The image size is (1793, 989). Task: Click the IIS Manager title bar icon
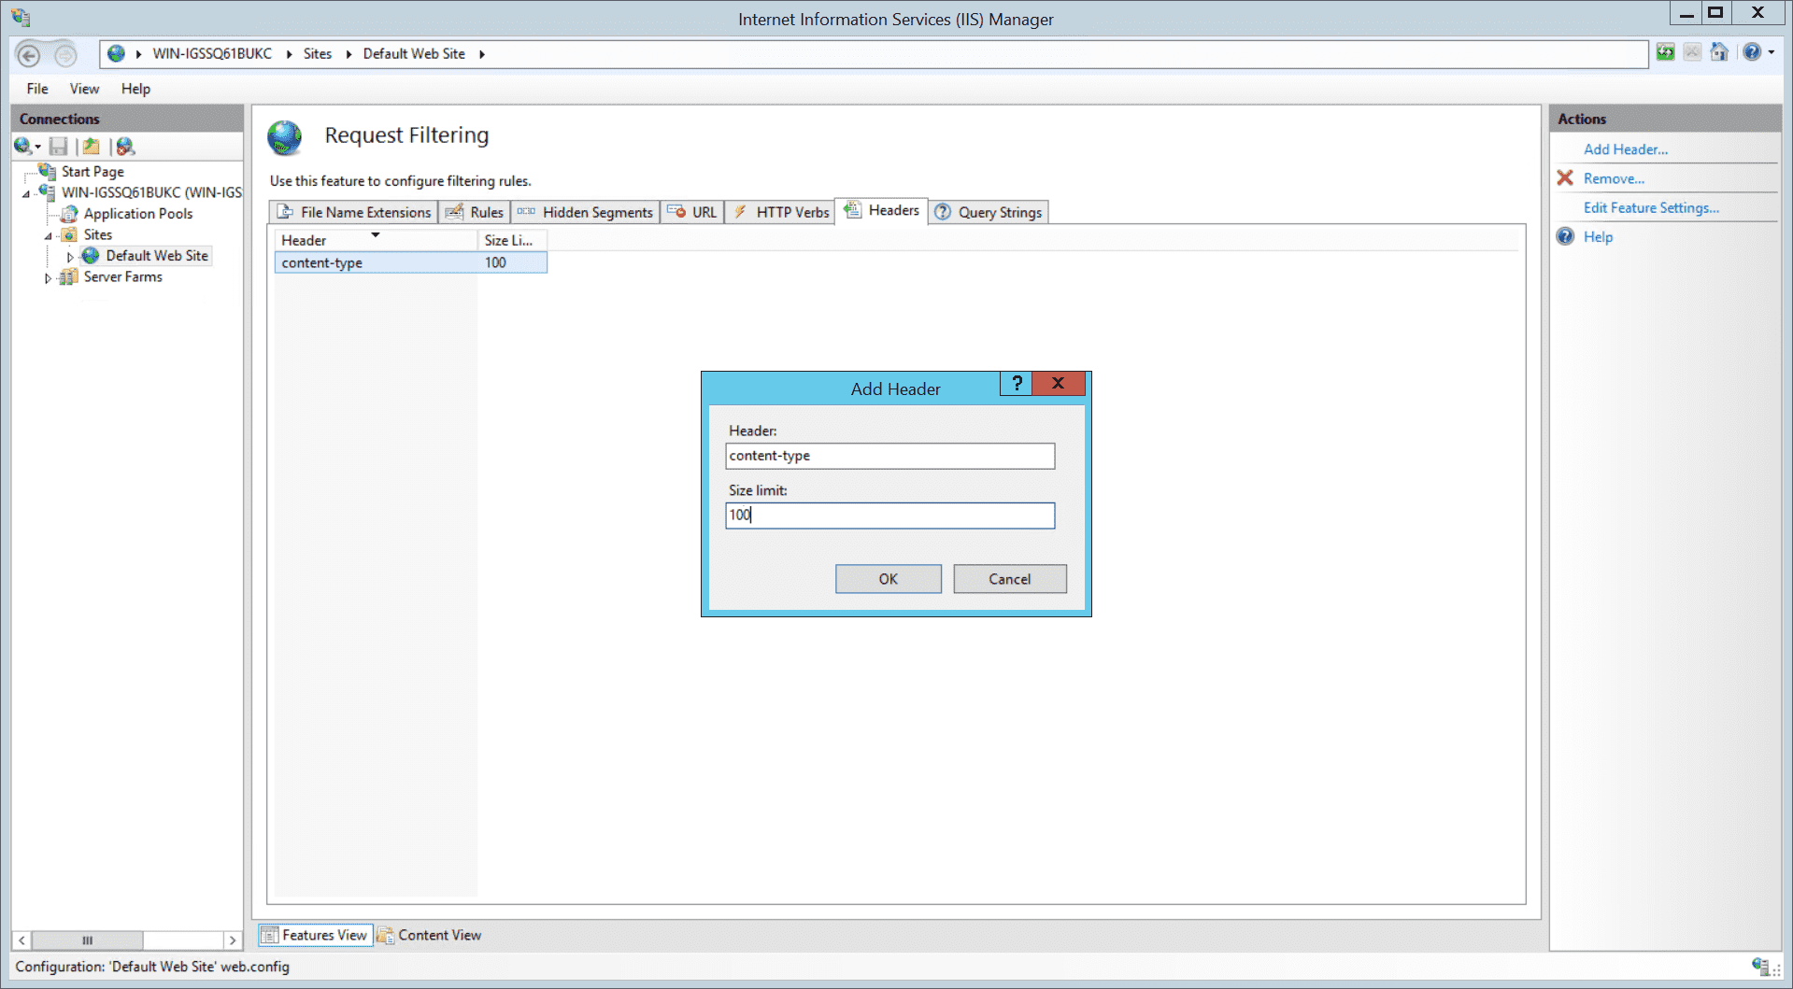(x=21, y=18)
